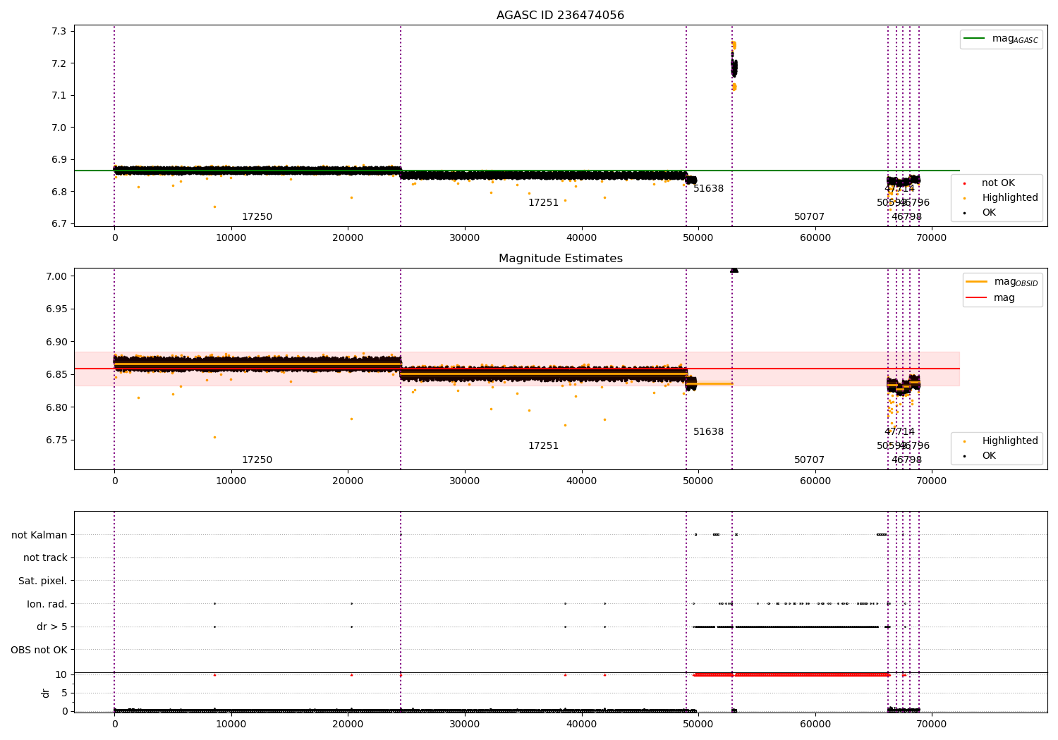Screen dimensions: 1058x740
Task: Click the y-axis tick label "6.85"
Action: coord(56,375)
